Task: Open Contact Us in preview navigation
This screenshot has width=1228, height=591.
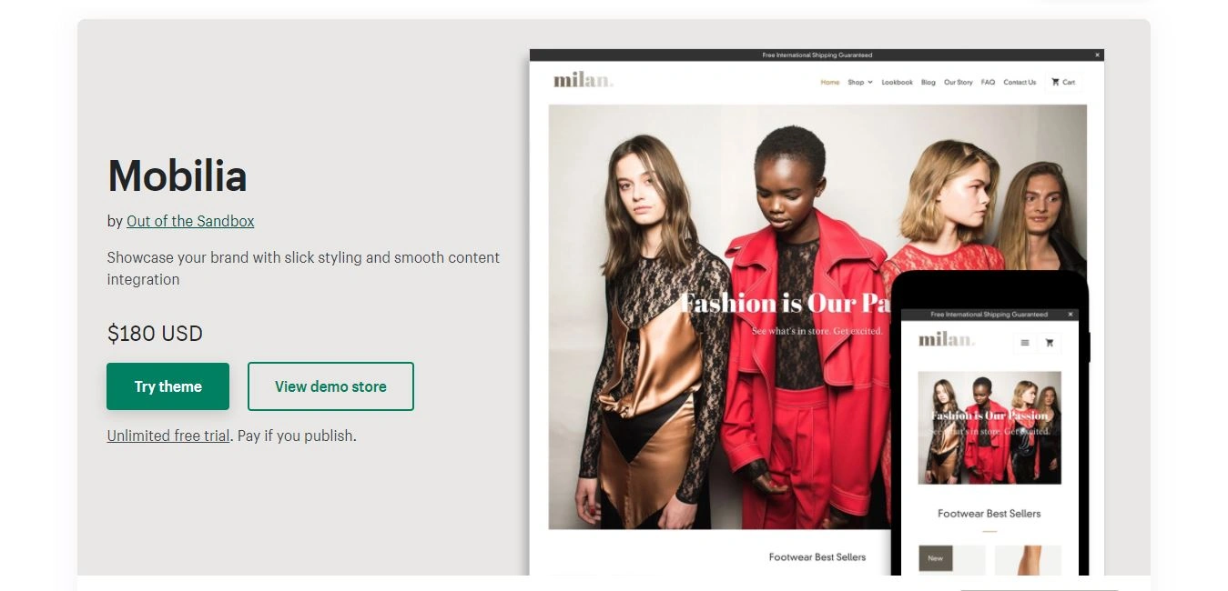Action: 1020,82
